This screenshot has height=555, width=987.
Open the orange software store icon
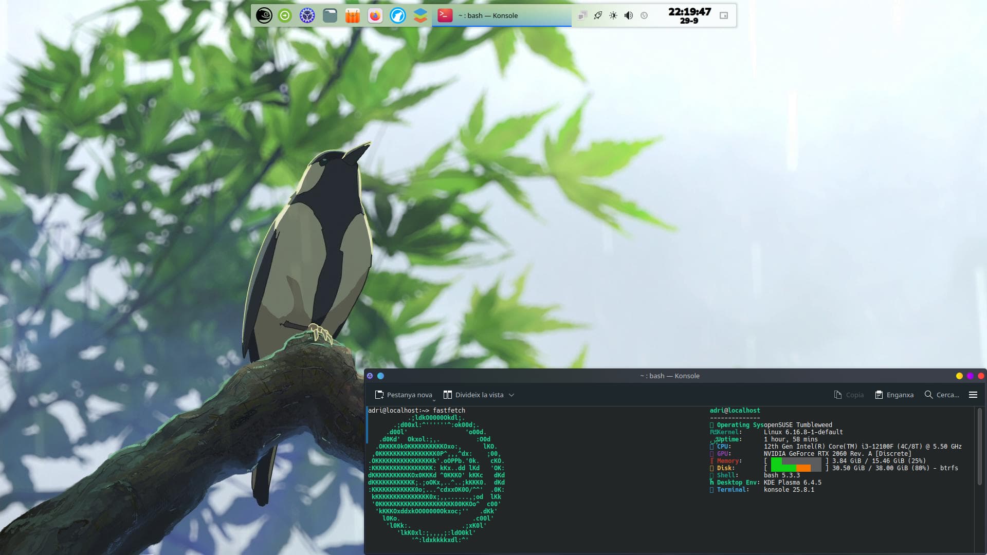pos(353,15)
